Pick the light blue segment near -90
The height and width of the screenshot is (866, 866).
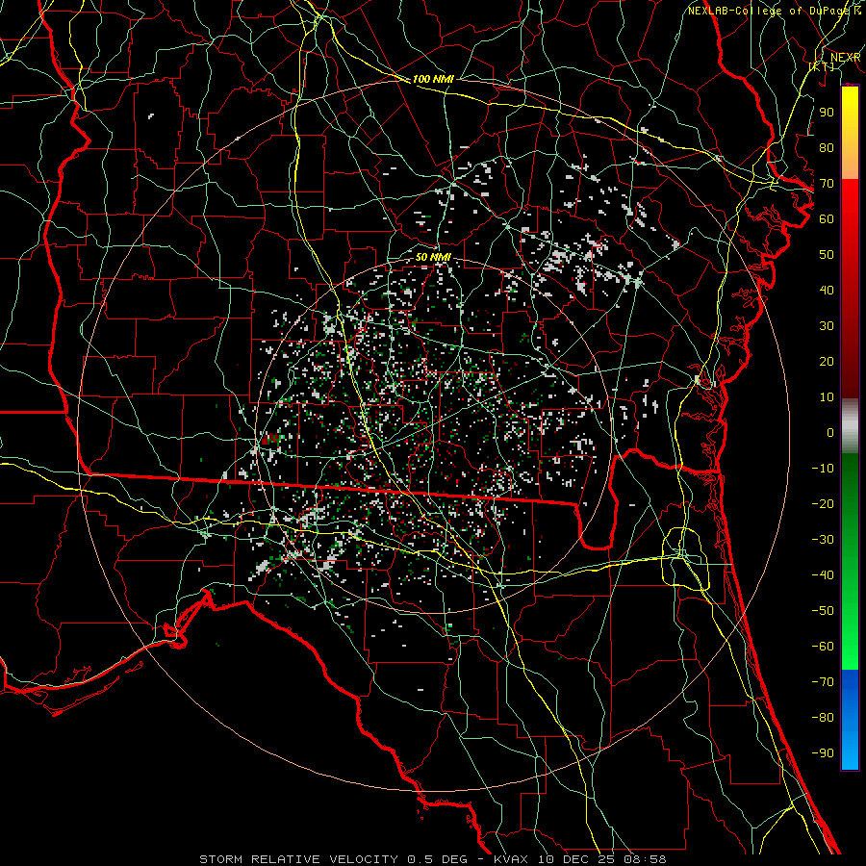click(x=850, y=751)
